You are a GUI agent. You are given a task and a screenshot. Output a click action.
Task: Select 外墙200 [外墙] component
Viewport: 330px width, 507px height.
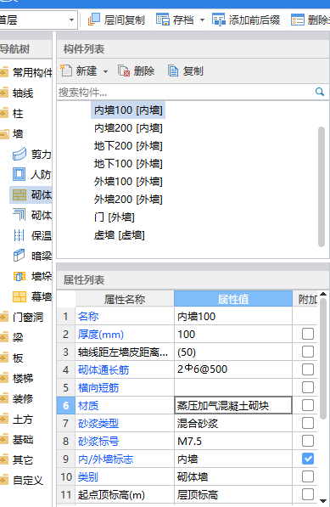[128, 200]
